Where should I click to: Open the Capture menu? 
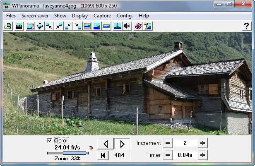click(x=102, y=16)
